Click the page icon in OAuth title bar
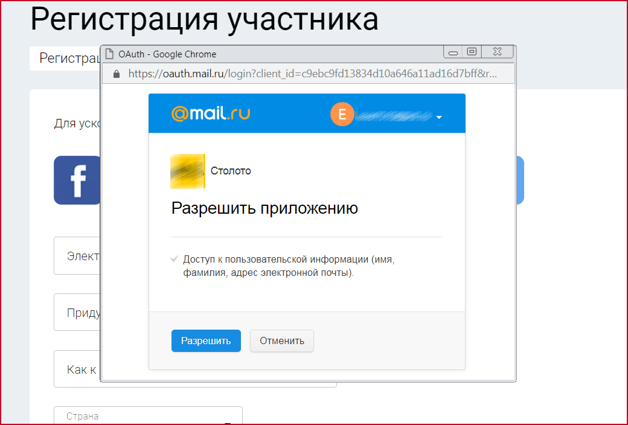 (109, 54)
